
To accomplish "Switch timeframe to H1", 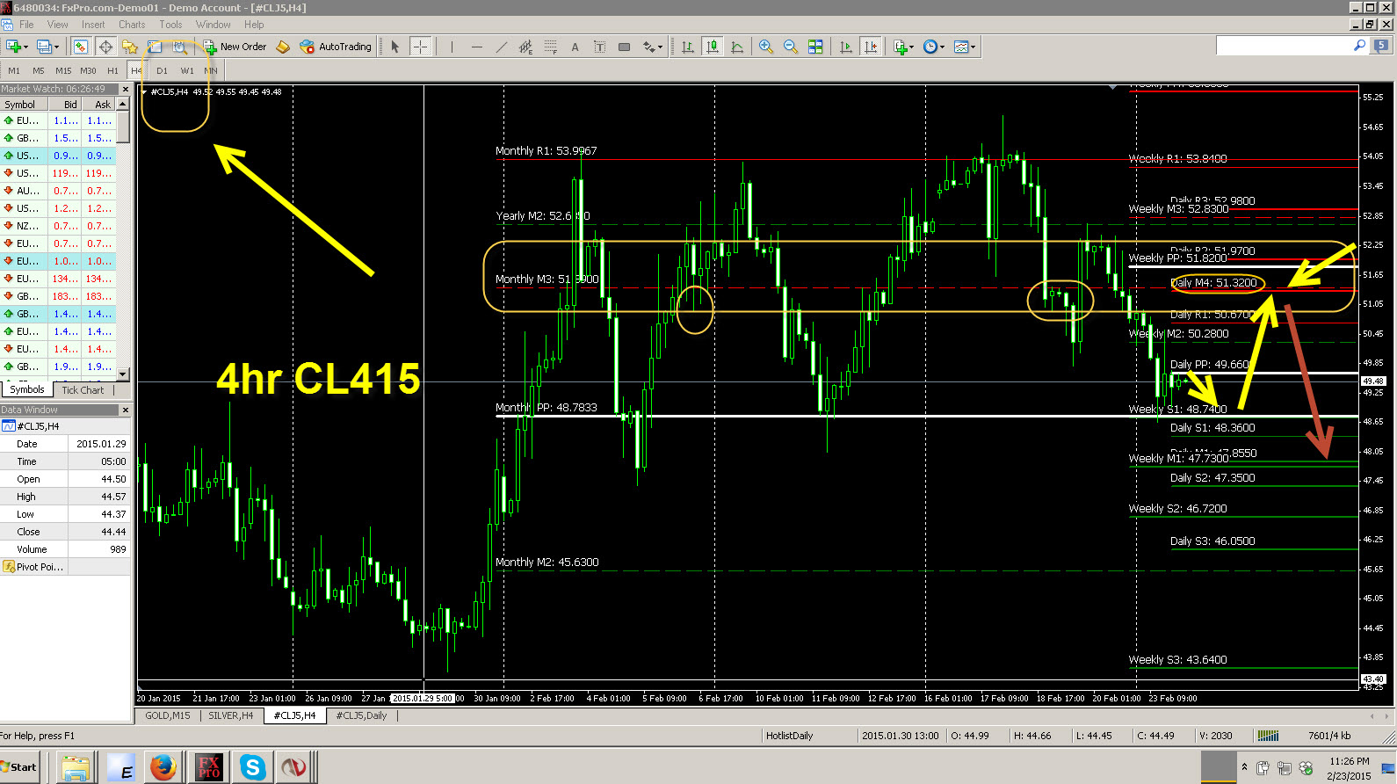I will pyautogui.click(x=112, y=70).
